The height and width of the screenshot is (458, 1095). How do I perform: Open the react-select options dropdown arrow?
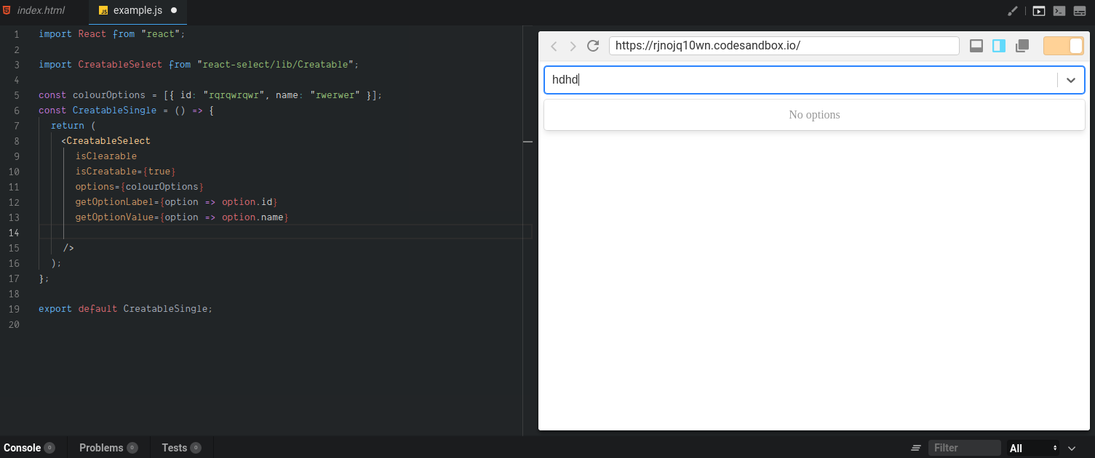point(1071,80)
